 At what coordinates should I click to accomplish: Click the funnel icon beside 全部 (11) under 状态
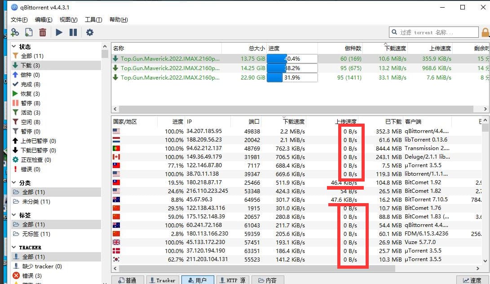click(x=15, y=56)
